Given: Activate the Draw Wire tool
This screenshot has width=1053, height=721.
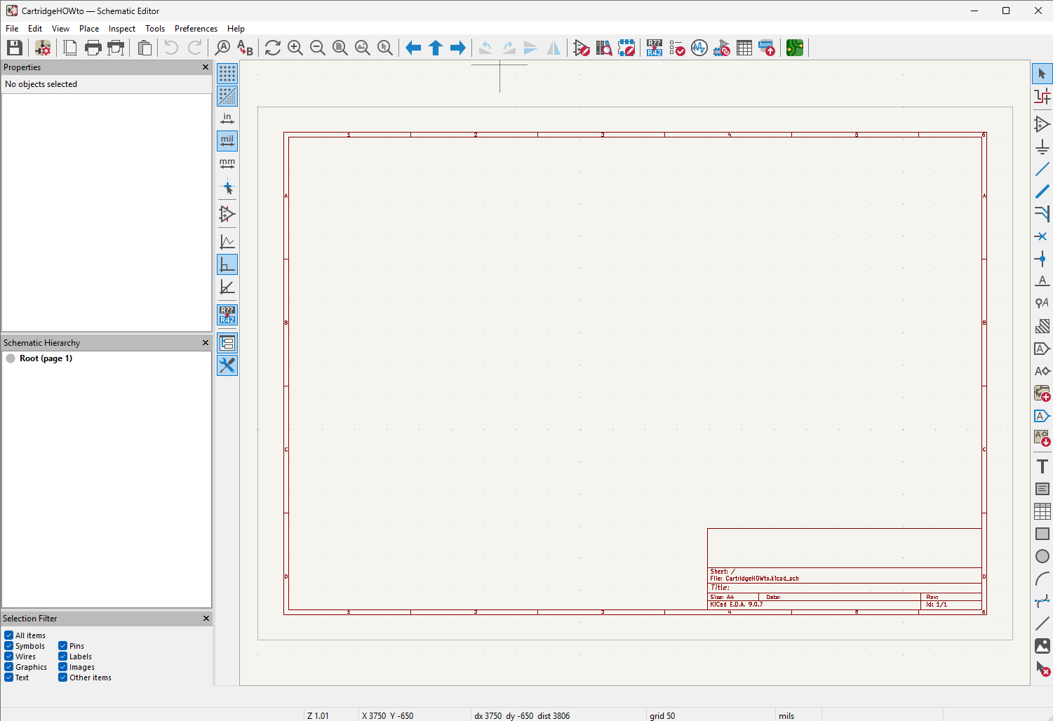Looking at the screenshot, I should [x=1042, y=169].
